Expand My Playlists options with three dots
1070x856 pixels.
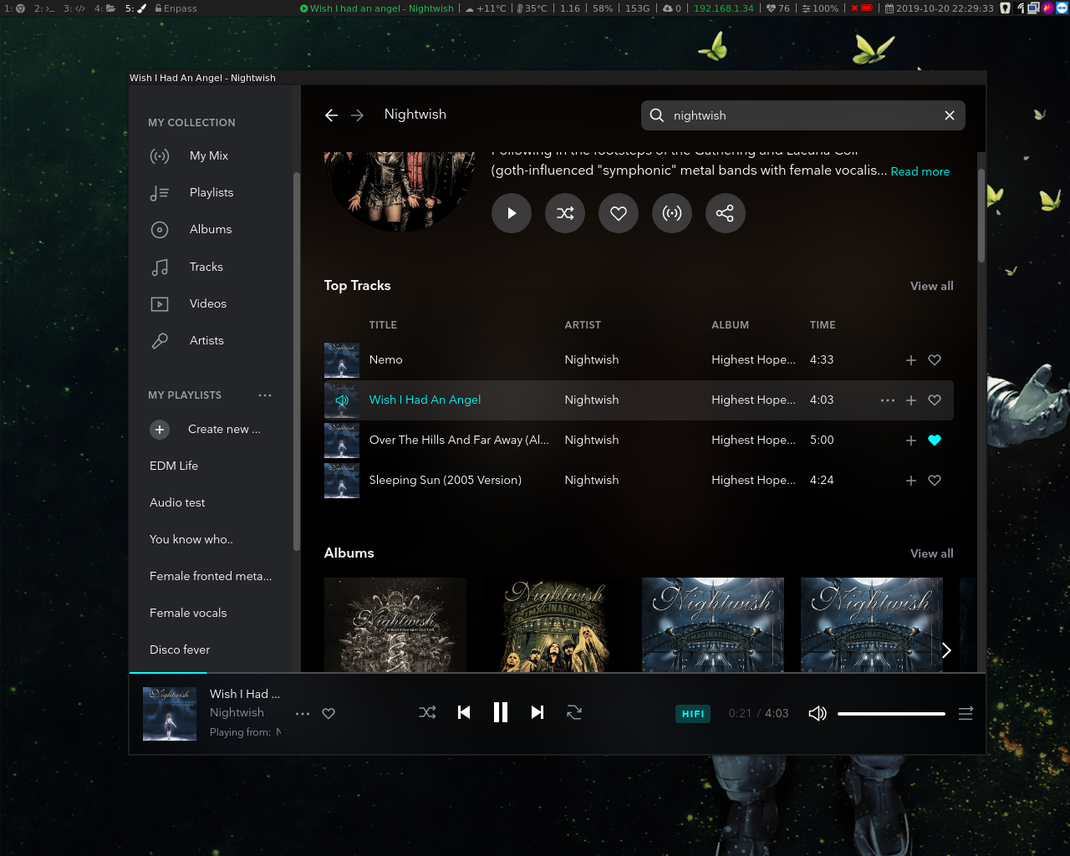coord(265,395)
